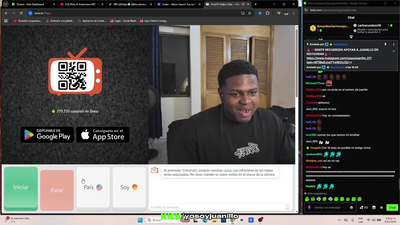Click the purple microphone icon in chat
This screenshot has width=400, height=225.
click(x=309, y=207)
